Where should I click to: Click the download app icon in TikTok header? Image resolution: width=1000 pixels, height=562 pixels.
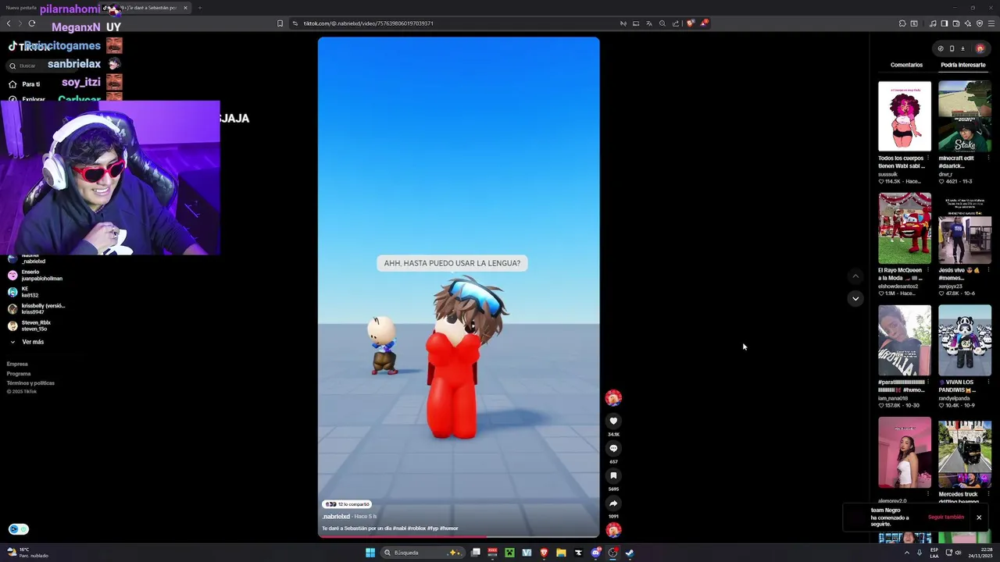pos(962,48)
